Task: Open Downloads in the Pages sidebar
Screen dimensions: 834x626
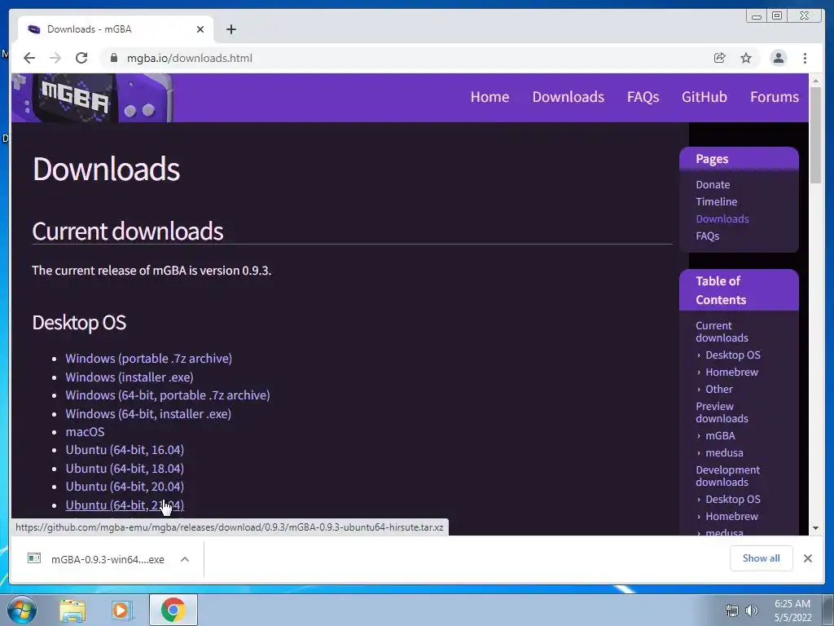Action: pyautogui.click(x=722, y=218)
